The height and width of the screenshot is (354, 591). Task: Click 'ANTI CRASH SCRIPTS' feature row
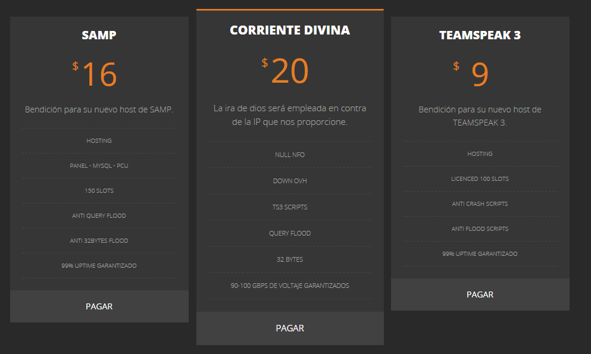(x=480, y=203)
